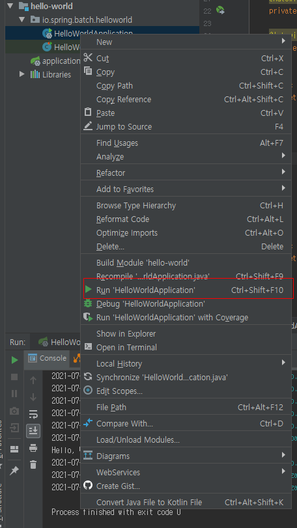
Task: Expand the Libraries tree node
Action: [22, 74]
